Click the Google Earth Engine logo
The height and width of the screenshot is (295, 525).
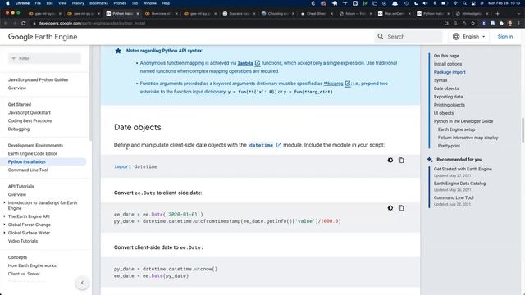coord(43,37)
